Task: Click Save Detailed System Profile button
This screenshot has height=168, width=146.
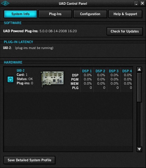Action: (30, 160)
